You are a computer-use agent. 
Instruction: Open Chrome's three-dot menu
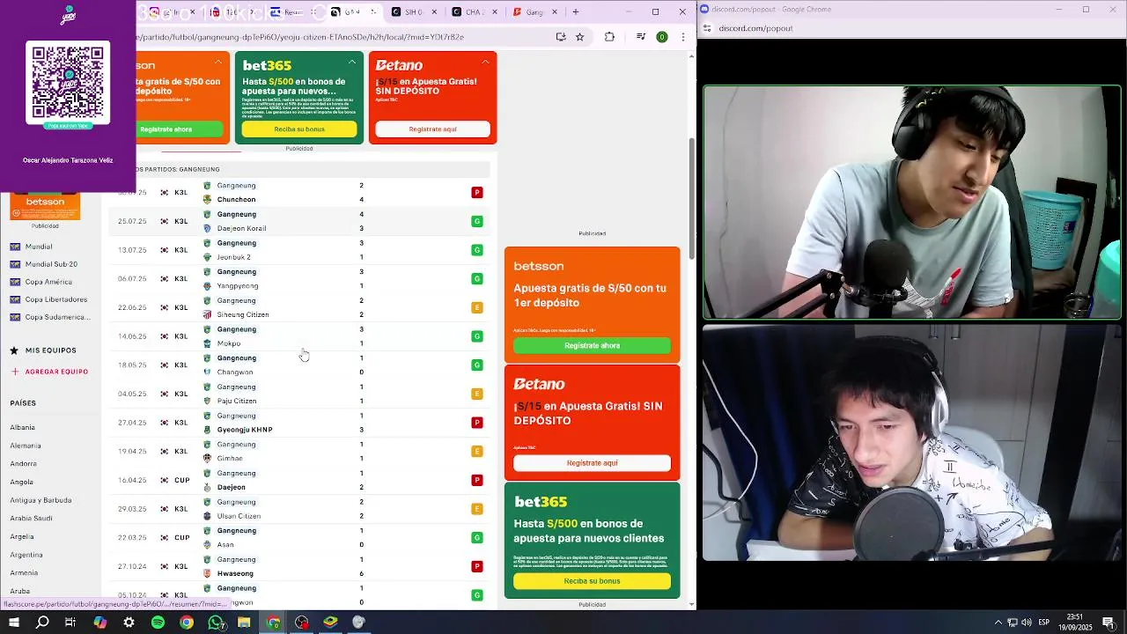683,37
